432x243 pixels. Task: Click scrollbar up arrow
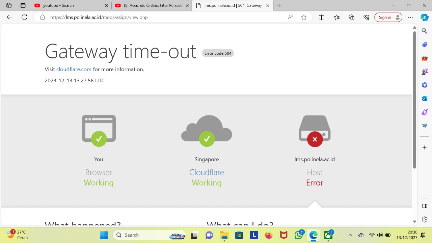pyautogui.click(x=414, y=27)
